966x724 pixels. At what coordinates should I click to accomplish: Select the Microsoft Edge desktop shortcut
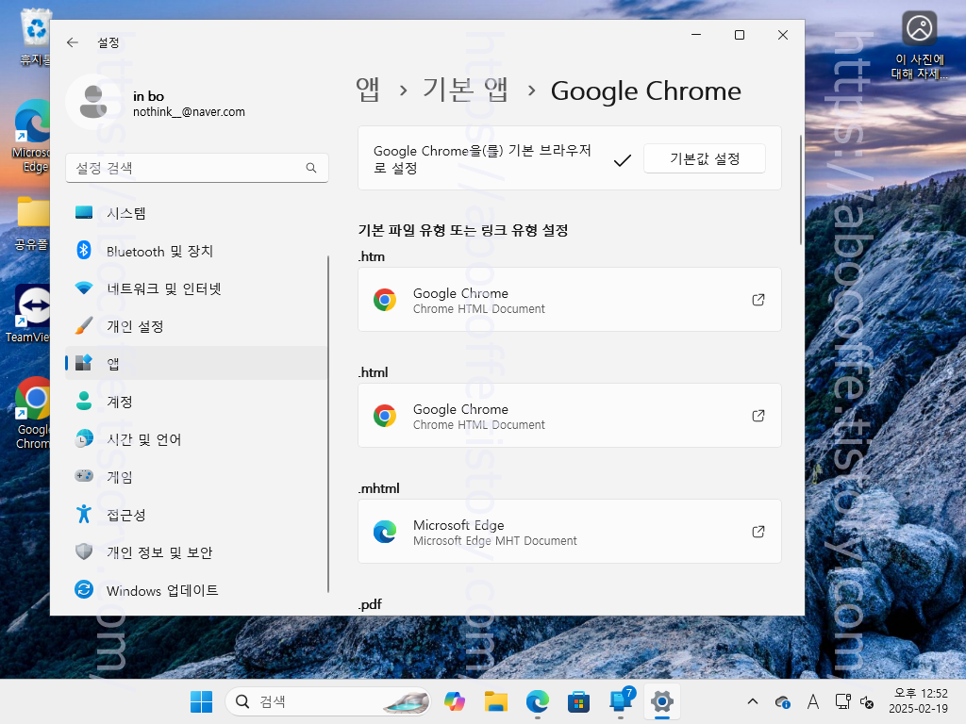(31, 136)
